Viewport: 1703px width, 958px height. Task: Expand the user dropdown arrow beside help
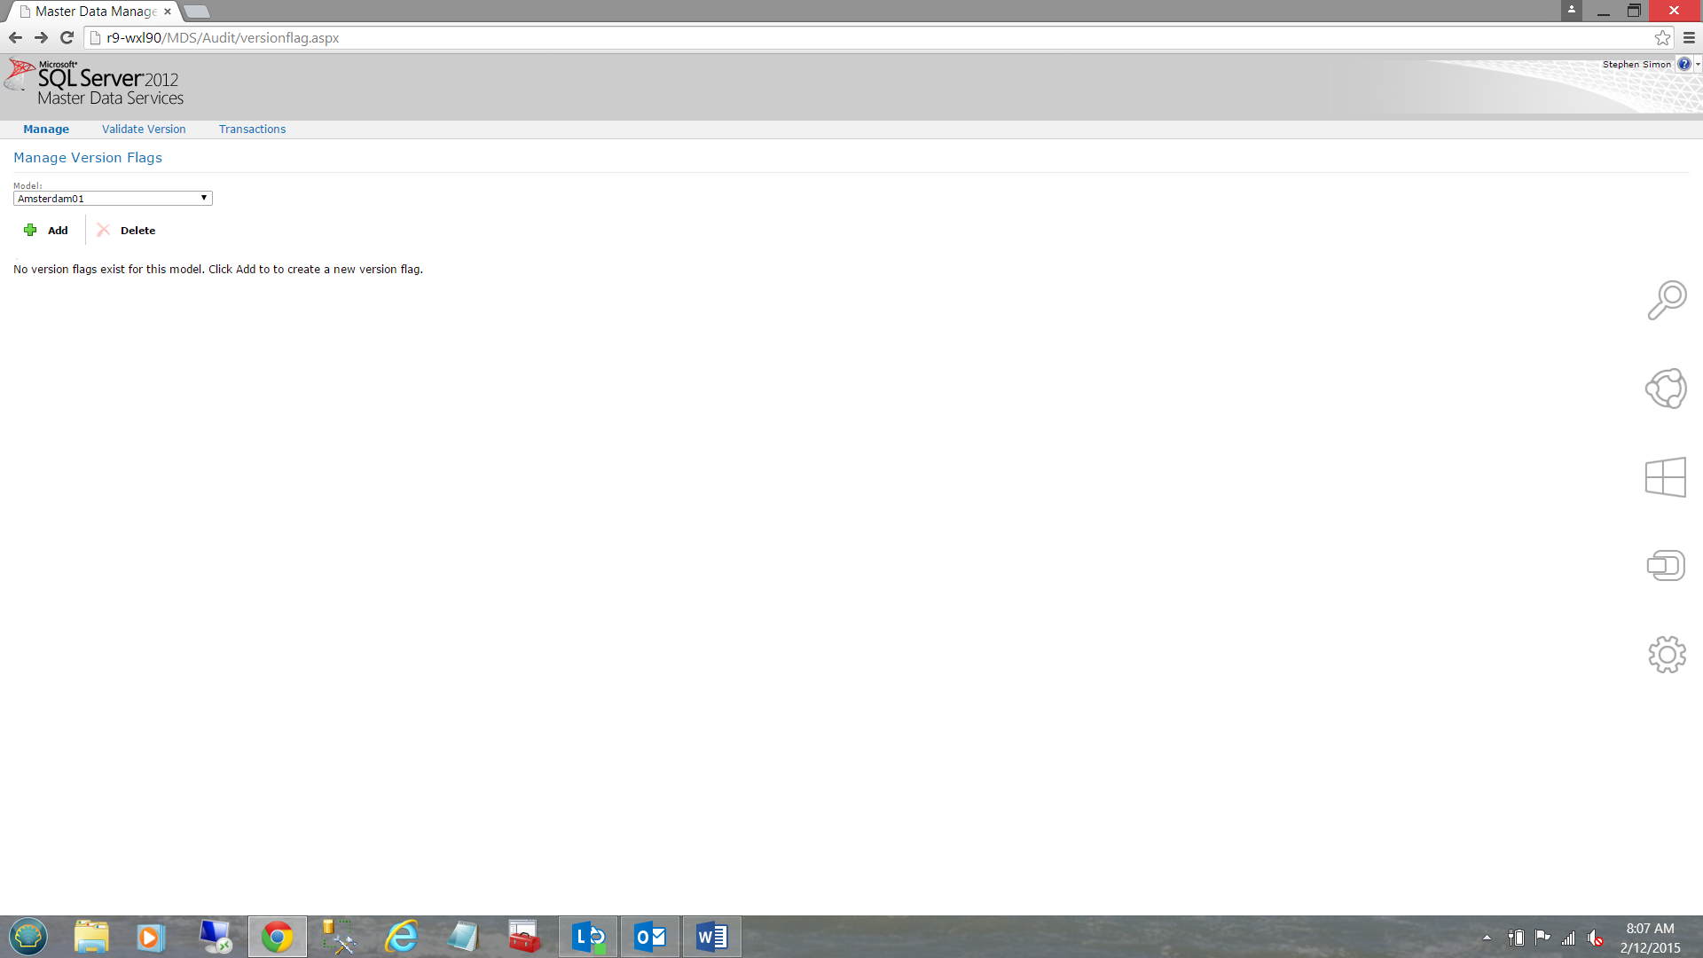[x=1698, y=65]
